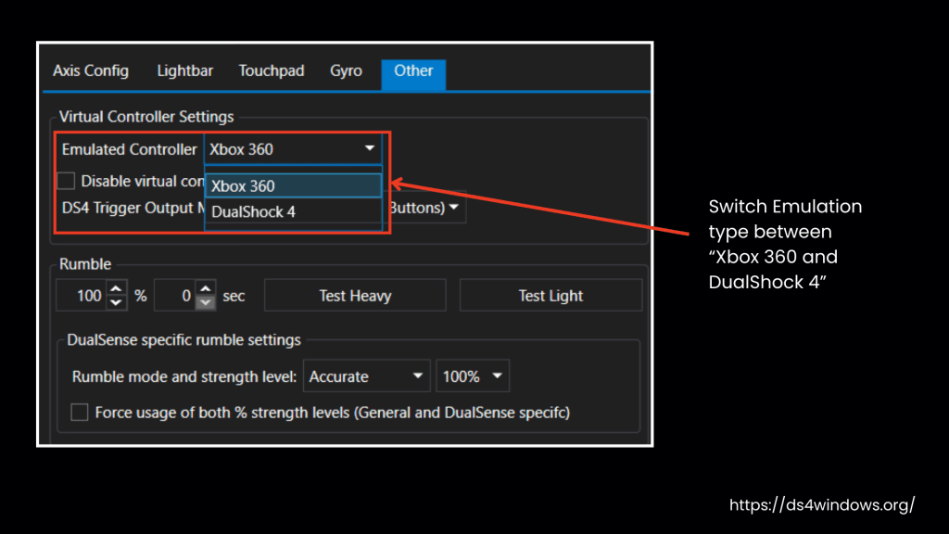Go to the Touchpad tab

click(272, 70)
